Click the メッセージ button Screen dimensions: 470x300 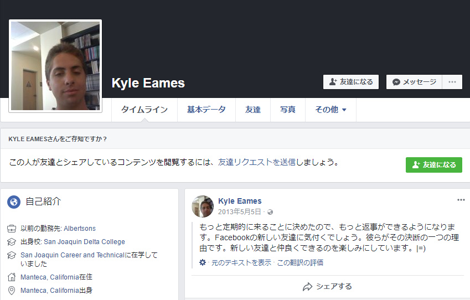(414, 82)
